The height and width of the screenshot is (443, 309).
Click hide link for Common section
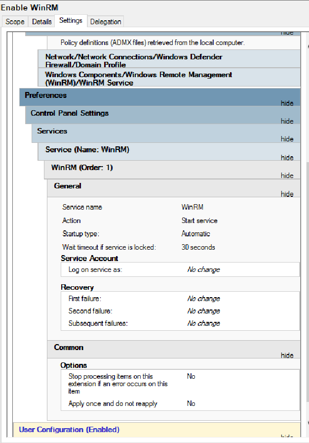tap(287, 355)
